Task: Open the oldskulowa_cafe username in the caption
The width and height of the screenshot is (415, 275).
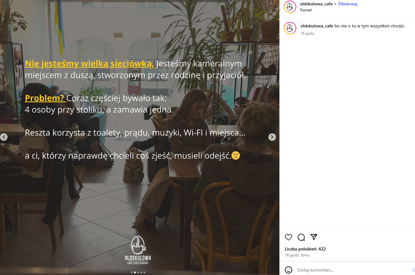Action: (x=317, y=26)
